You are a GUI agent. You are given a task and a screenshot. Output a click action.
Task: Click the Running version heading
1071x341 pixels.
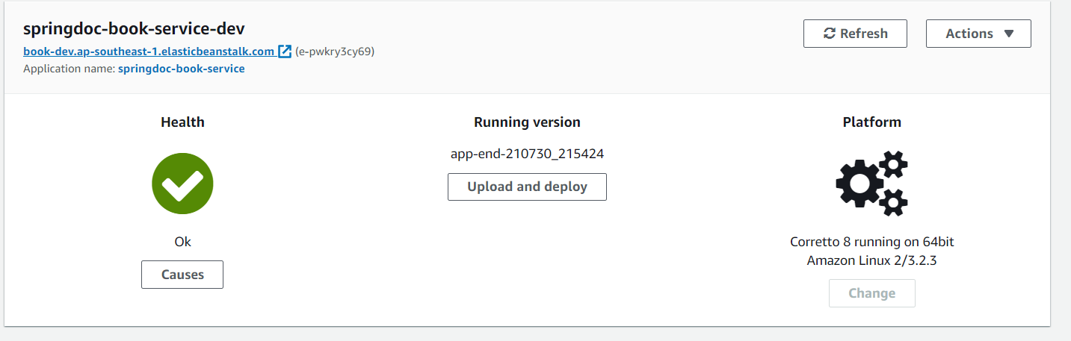527,122
